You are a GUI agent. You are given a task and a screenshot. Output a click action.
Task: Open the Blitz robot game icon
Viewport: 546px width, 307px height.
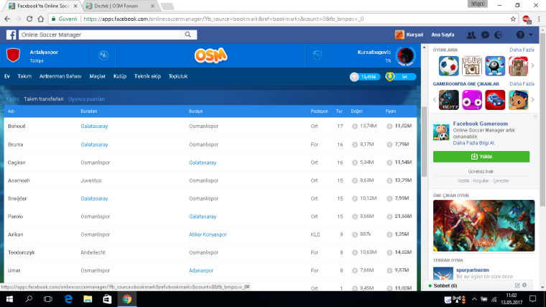click(448, 100)
